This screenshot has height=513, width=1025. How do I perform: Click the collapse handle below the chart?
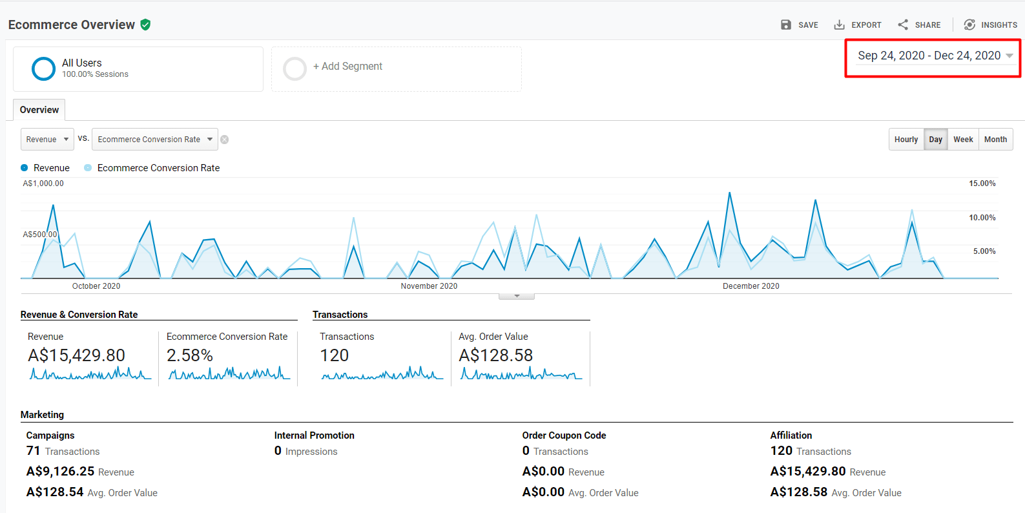pos(516,297)
